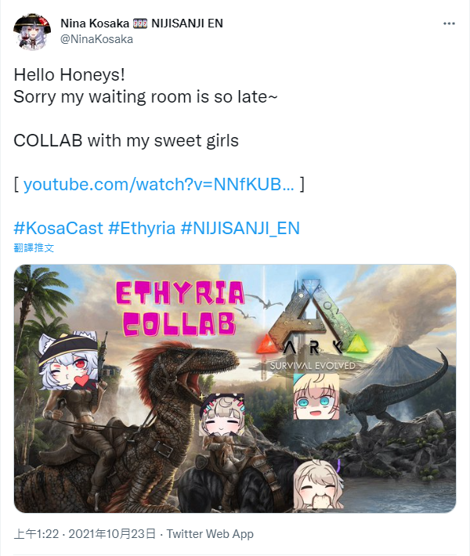This screenshot has height=556, width=470.
Task: Select the #NIJISANJI_EN hashtag
Action: click(x=240, y=228)
